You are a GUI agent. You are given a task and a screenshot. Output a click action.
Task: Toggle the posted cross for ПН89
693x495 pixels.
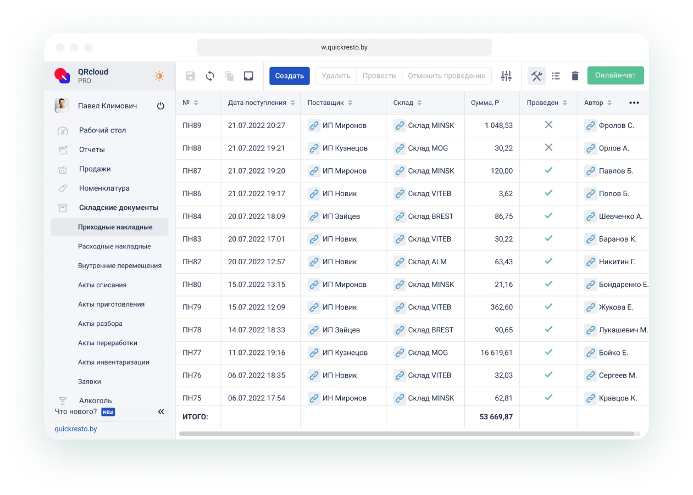point(548,125)
